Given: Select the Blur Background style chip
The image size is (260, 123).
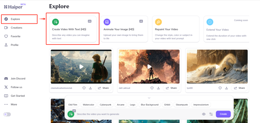Looking at the screenshot, I should click(150, 105).
